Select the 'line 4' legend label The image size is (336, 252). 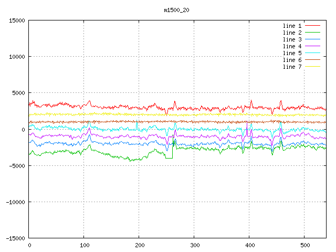(292, 46)
